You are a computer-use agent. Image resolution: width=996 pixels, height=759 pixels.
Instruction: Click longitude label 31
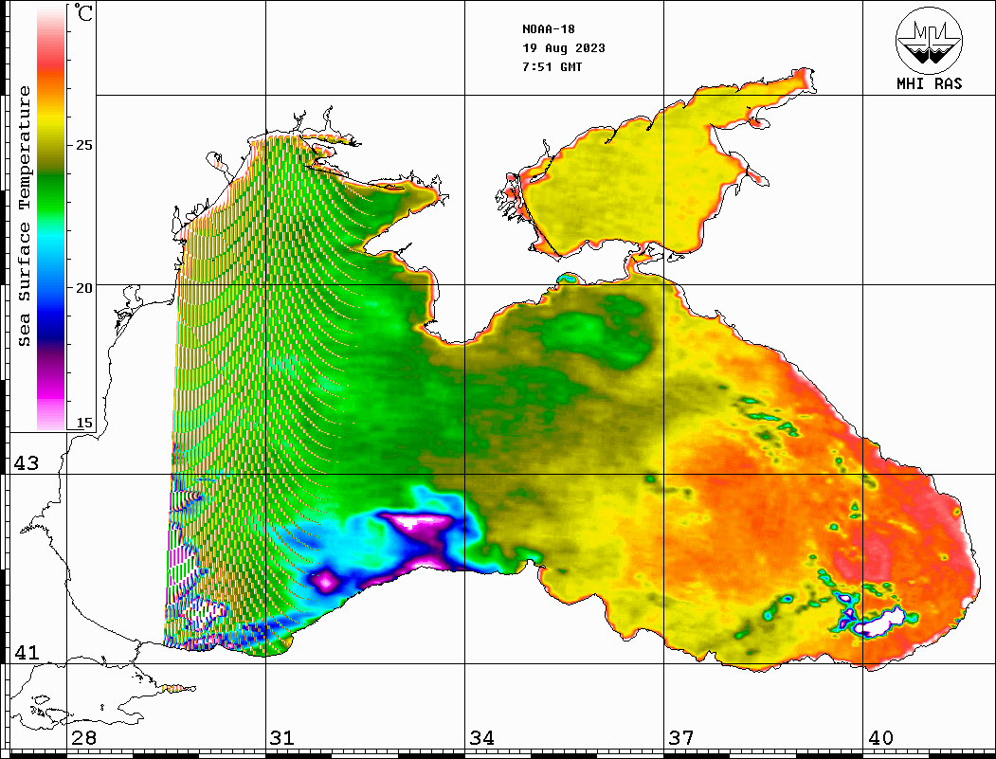coord(282,737)
